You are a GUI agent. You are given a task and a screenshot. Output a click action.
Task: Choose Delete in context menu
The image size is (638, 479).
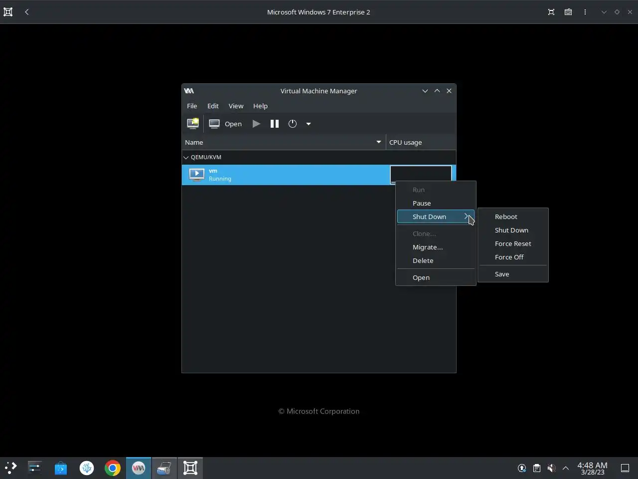tap(436, 260)
